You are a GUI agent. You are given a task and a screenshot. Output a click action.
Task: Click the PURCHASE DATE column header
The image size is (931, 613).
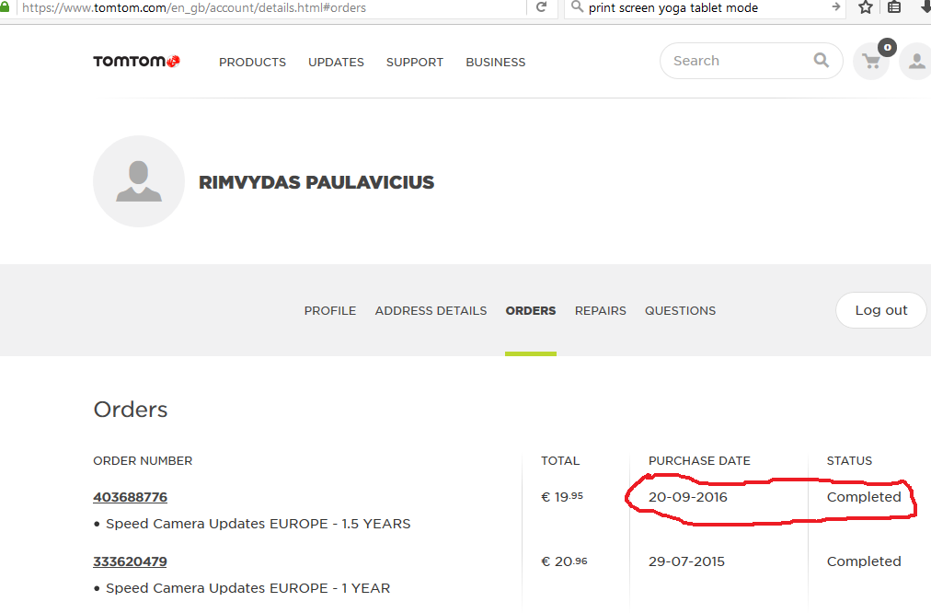point(699,461)
